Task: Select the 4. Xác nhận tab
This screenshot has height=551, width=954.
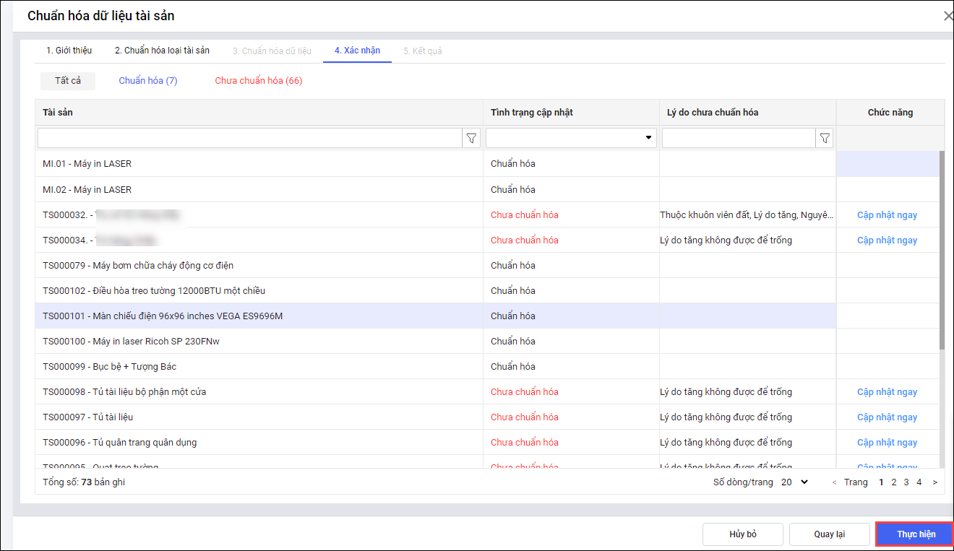Action: tap(357, 51)
